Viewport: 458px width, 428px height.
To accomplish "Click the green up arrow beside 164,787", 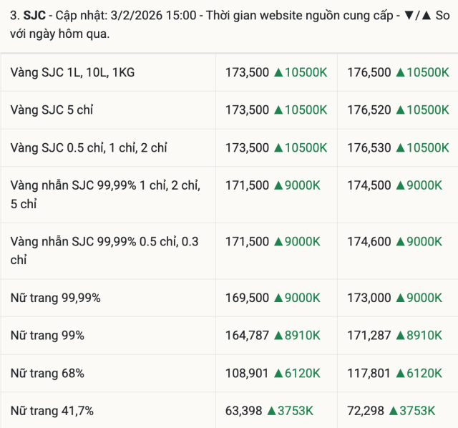I will pyautogui.click(x=278, y=336).
